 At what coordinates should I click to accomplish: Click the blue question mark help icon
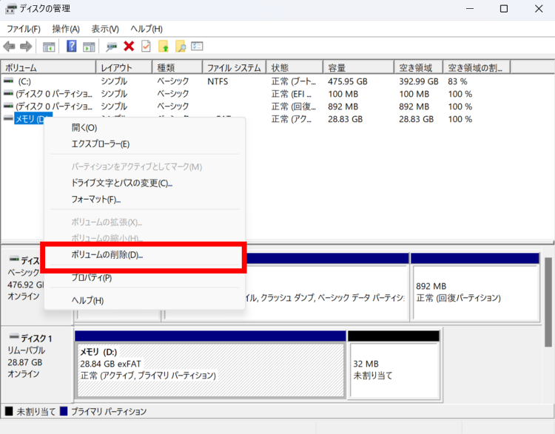tap(72, 47)
